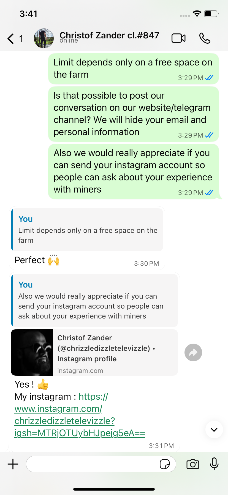Image resolution: width=228 pixels, height=495 pixels.
Task: Open the attachment plus menu
Action: coord(13,464)
